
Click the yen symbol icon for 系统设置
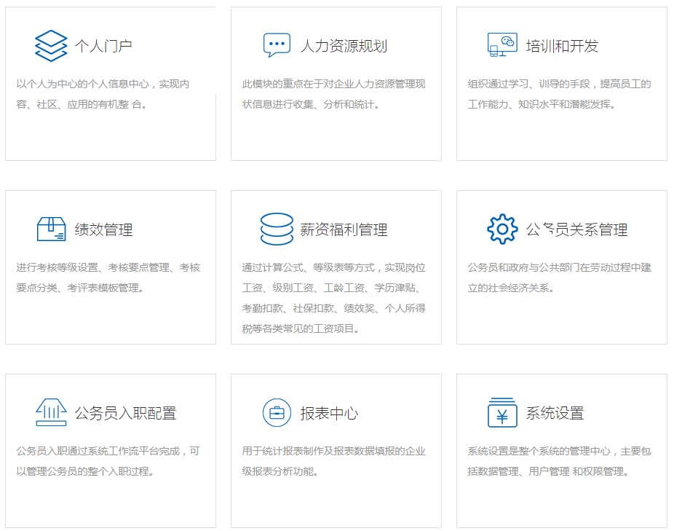502,413
